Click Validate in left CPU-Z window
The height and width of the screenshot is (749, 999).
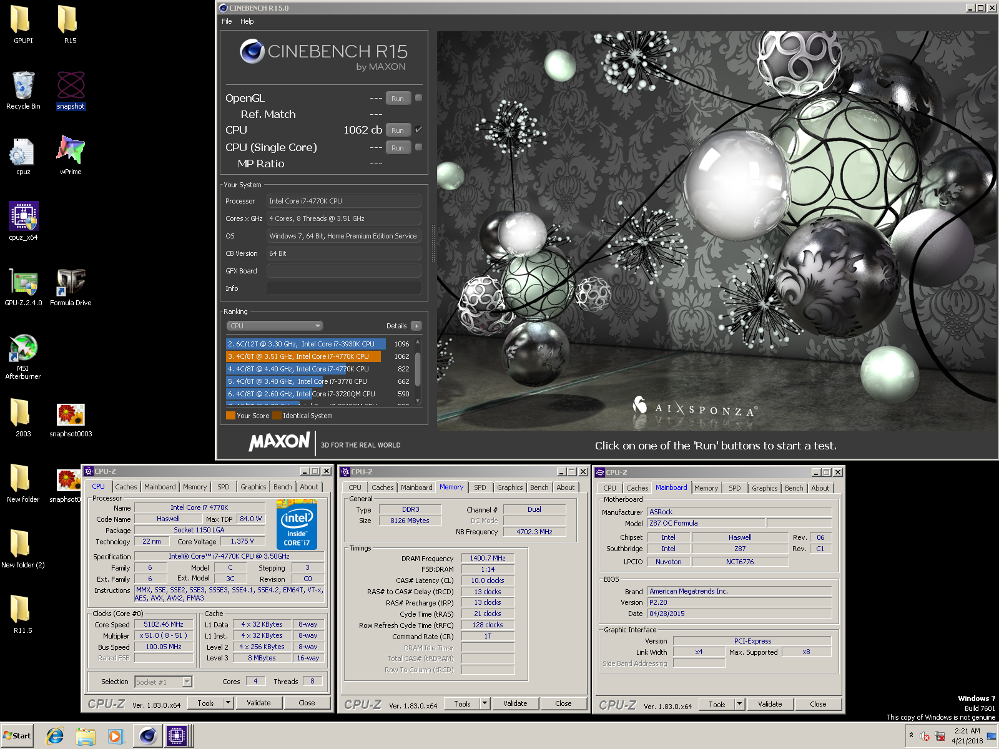point(258,703)
